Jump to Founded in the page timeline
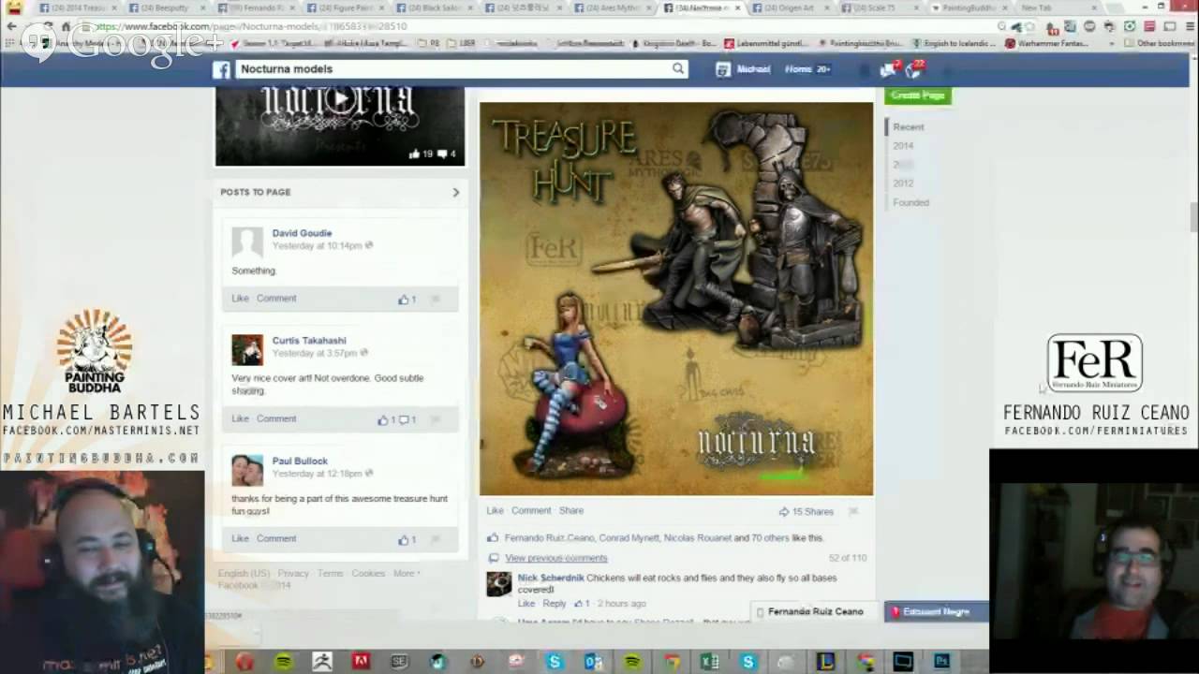The image size is (1199, 674). 911,202
